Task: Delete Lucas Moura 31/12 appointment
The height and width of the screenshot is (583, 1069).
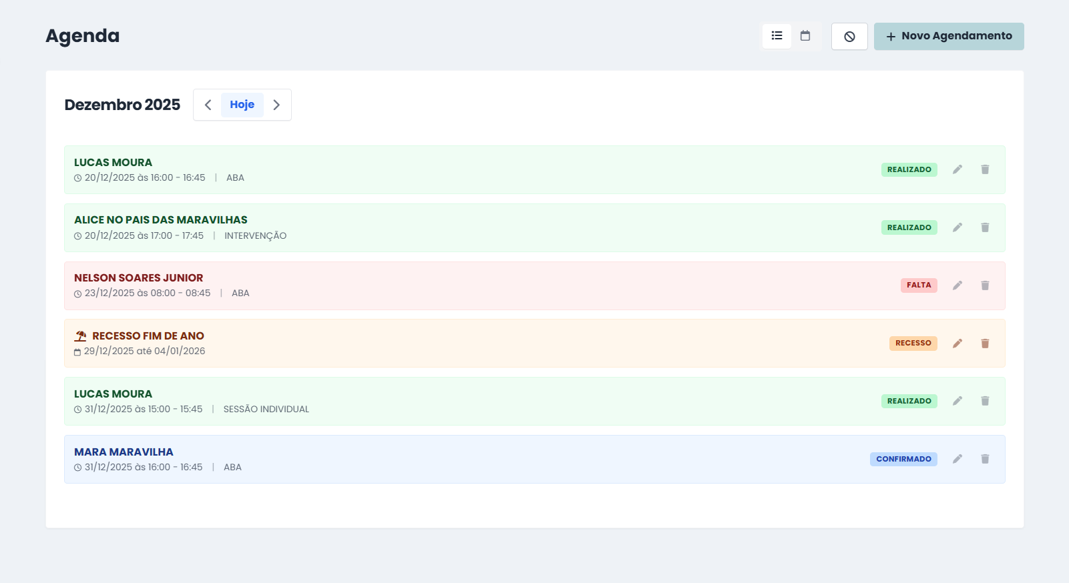Action: click(x=985, y=401)
